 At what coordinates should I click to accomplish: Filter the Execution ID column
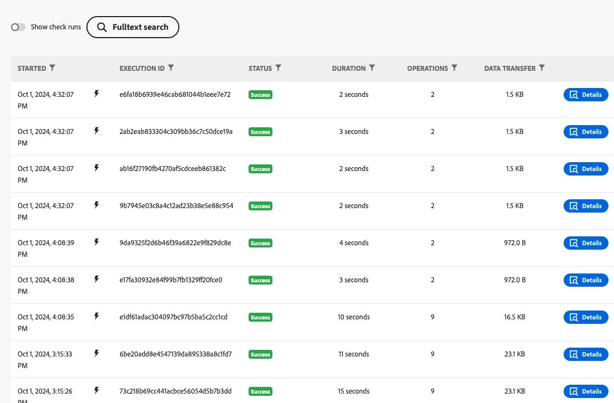[x=171, y=68]
